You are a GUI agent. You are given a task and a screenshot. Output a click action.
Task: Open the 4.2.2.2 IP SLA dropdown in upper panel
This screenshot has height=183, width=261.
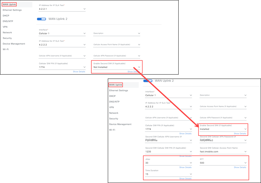[84, 45]
